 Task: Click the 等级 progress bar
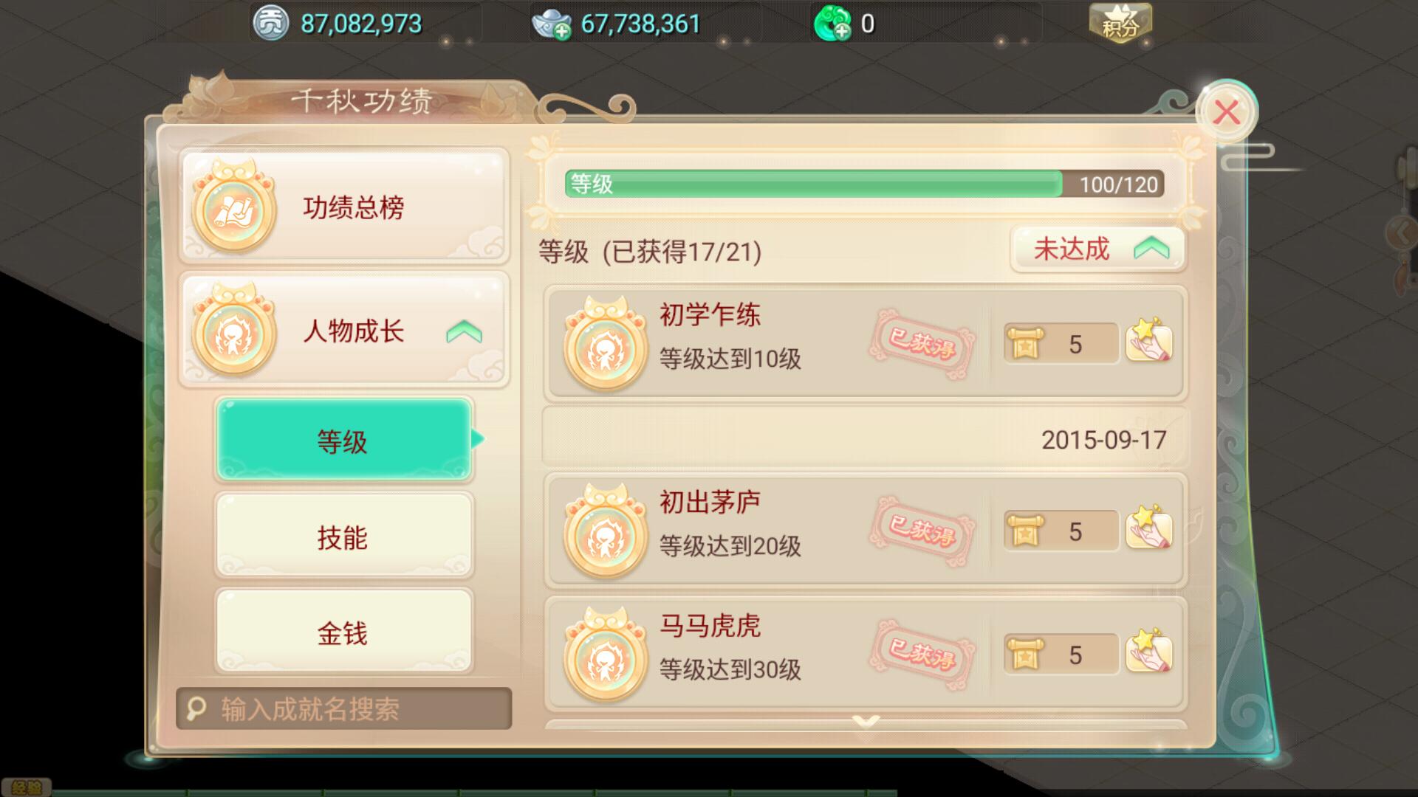pos(864,184)
